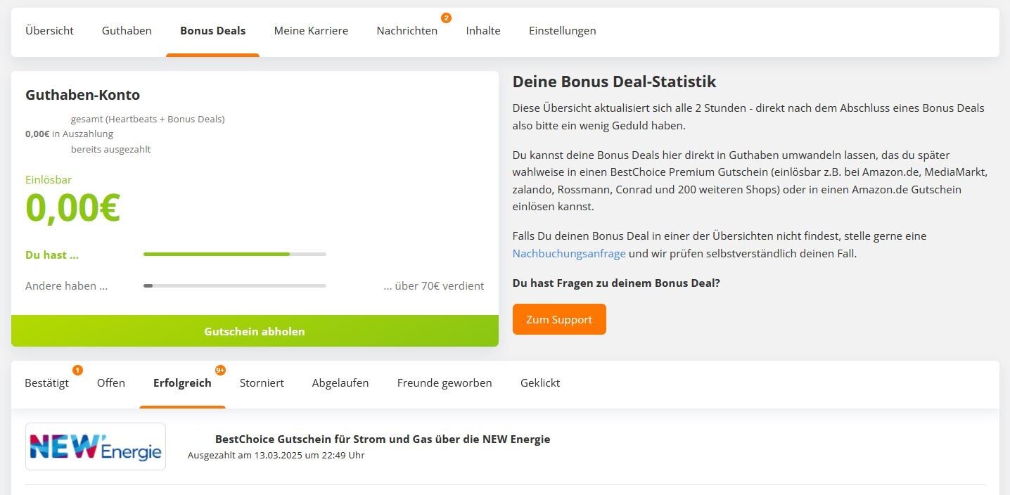
Task: Click the Gutschein abholen button
Action: tap(255, 331)
